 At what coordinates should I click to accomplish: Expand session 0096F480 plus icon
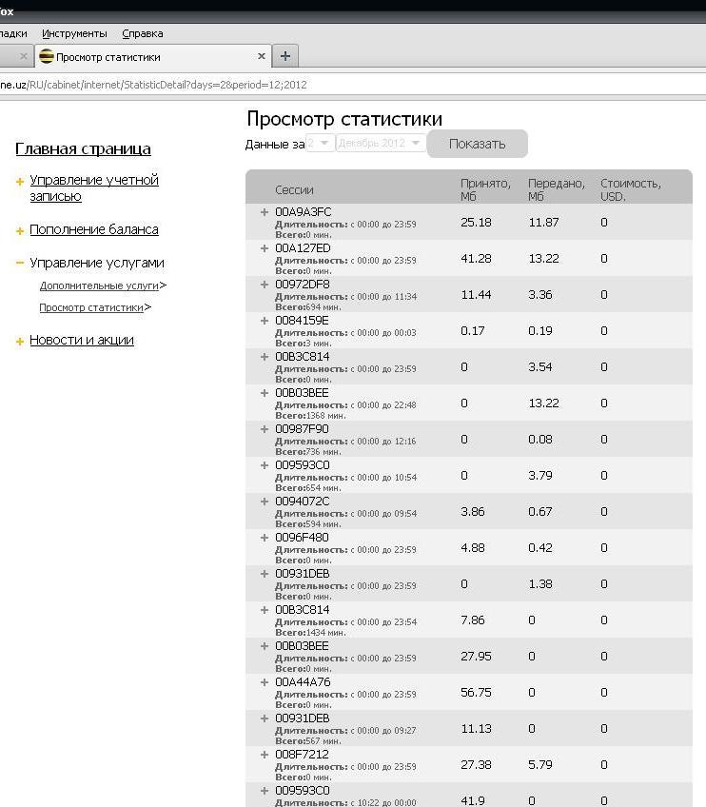point(265,538)
